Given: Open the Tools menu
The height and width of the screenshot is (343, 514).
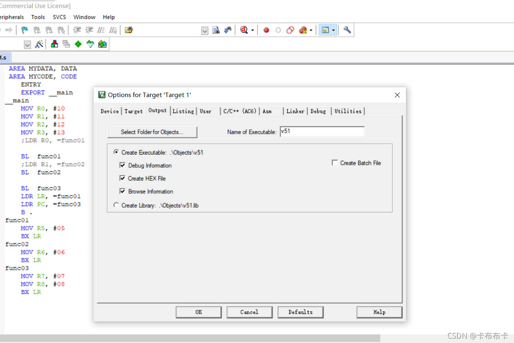Looking at the screenshot, I should click(38, 17).
